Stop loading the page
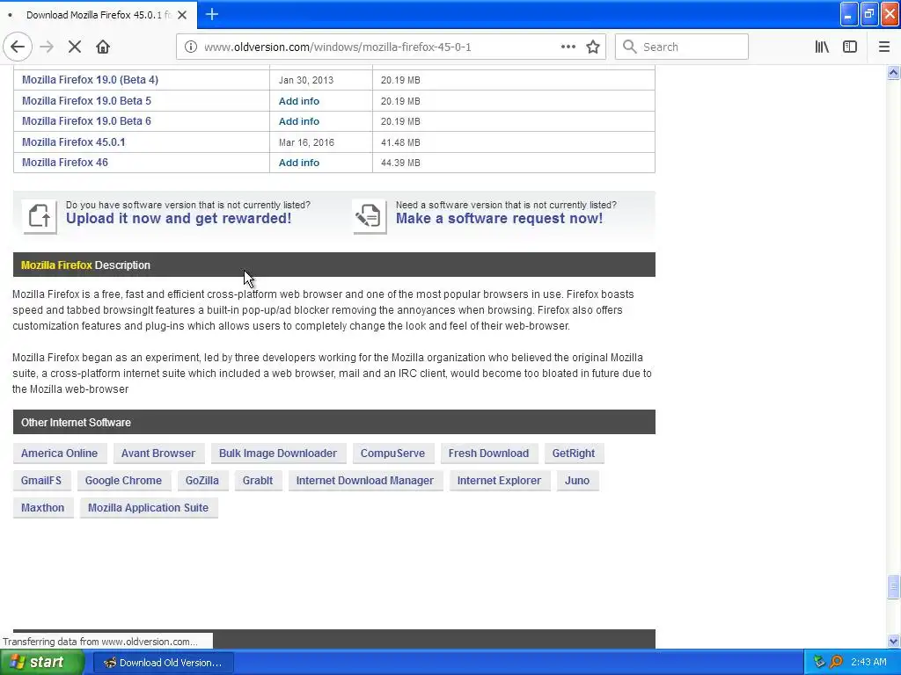Viewport: 901px width, 675px height. [x=75, y=47]
